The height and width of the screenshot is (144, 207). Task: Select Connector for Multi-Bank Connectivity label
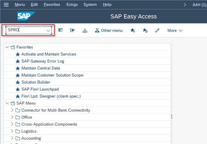pyautogui.click(x=56, y=110)
